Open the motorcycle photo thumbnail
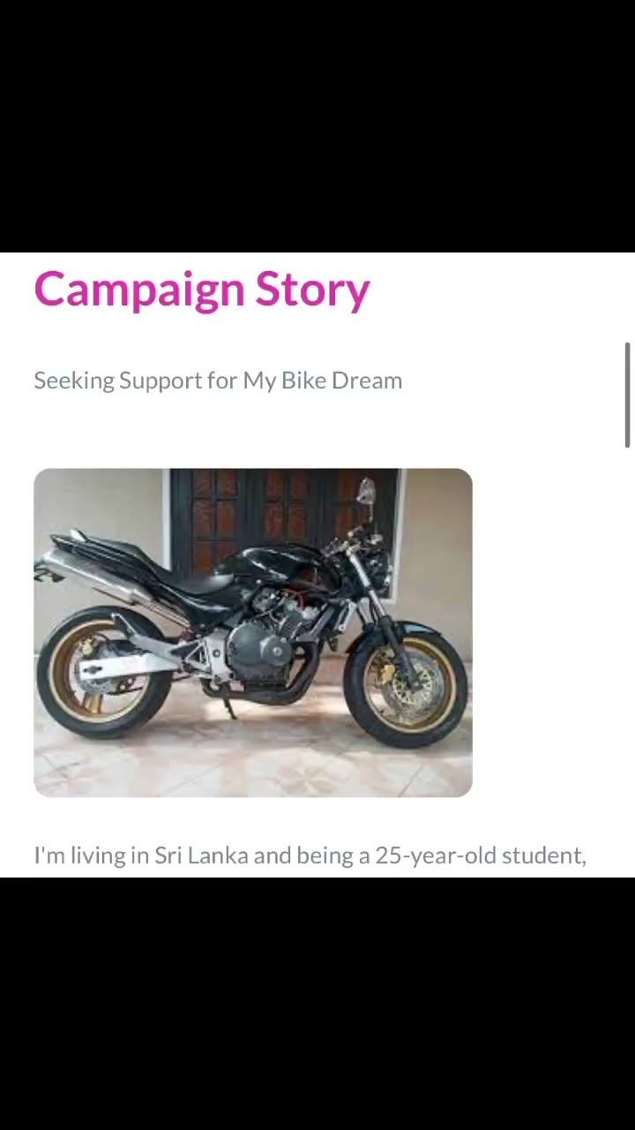The image size is (635, 1130). (x=253, y=633)
